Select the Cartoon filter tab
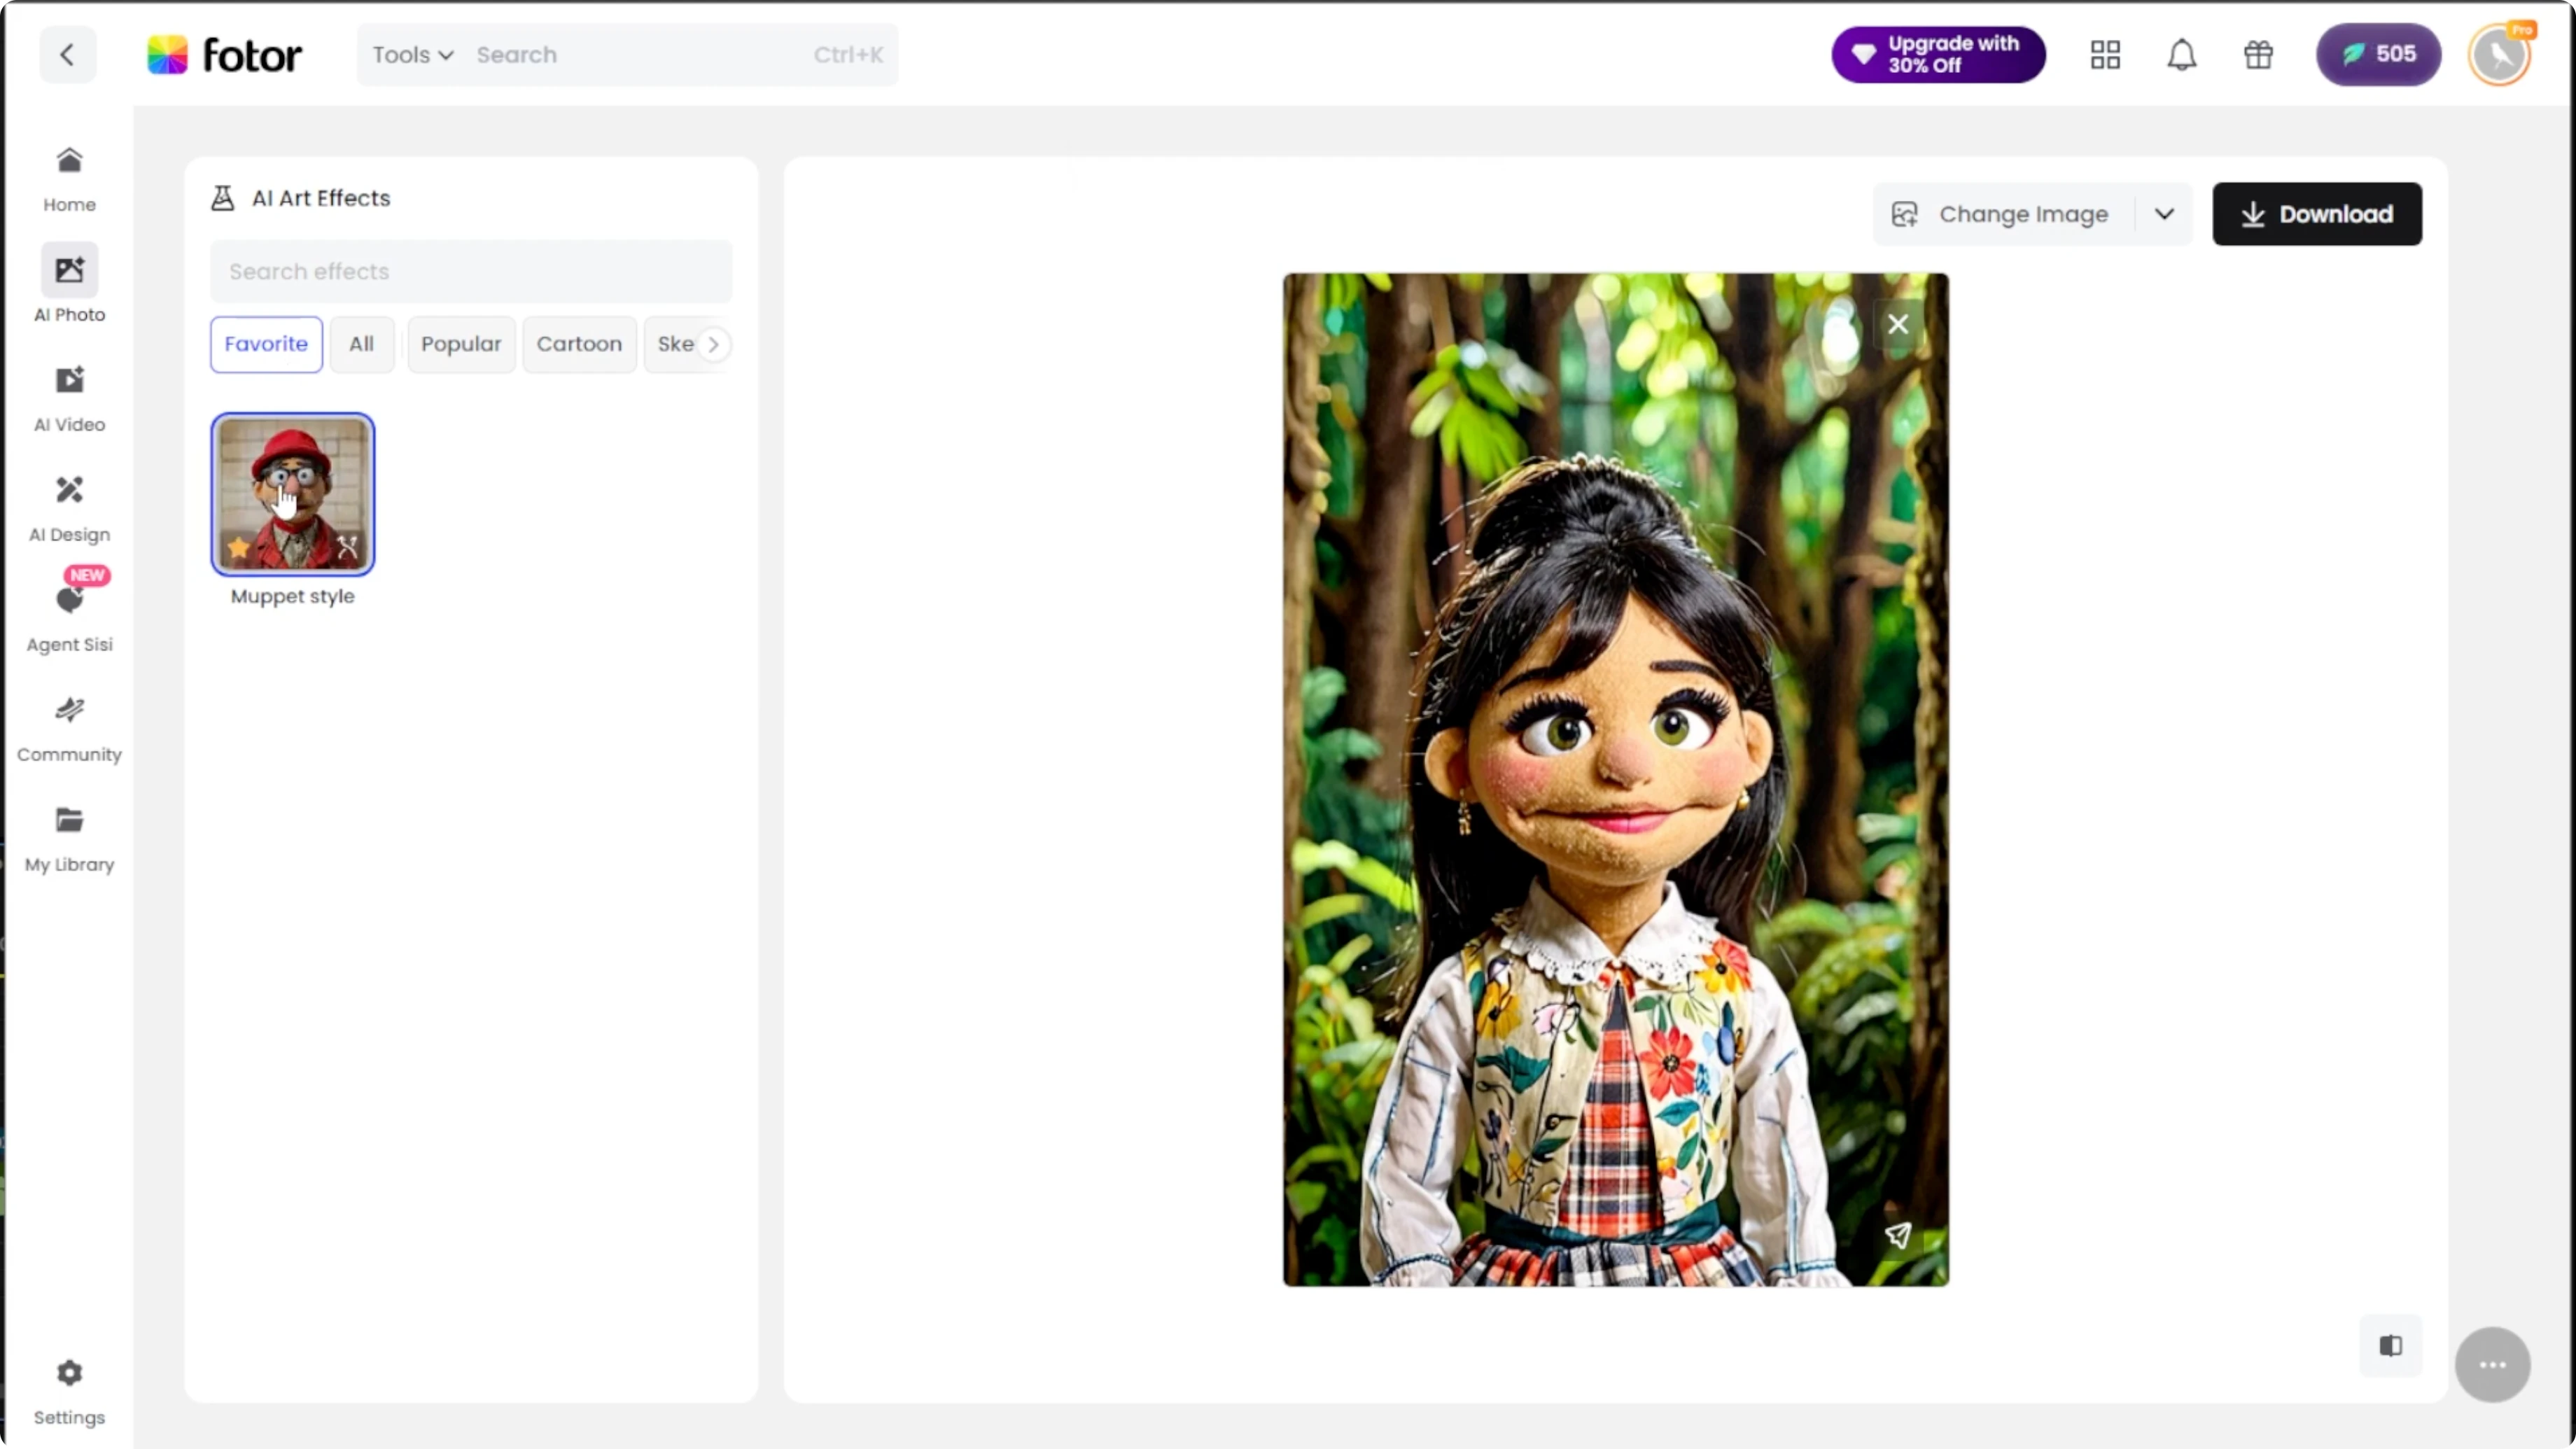The width and height of the screenshot is (2576, 1449). pos(579,344)
